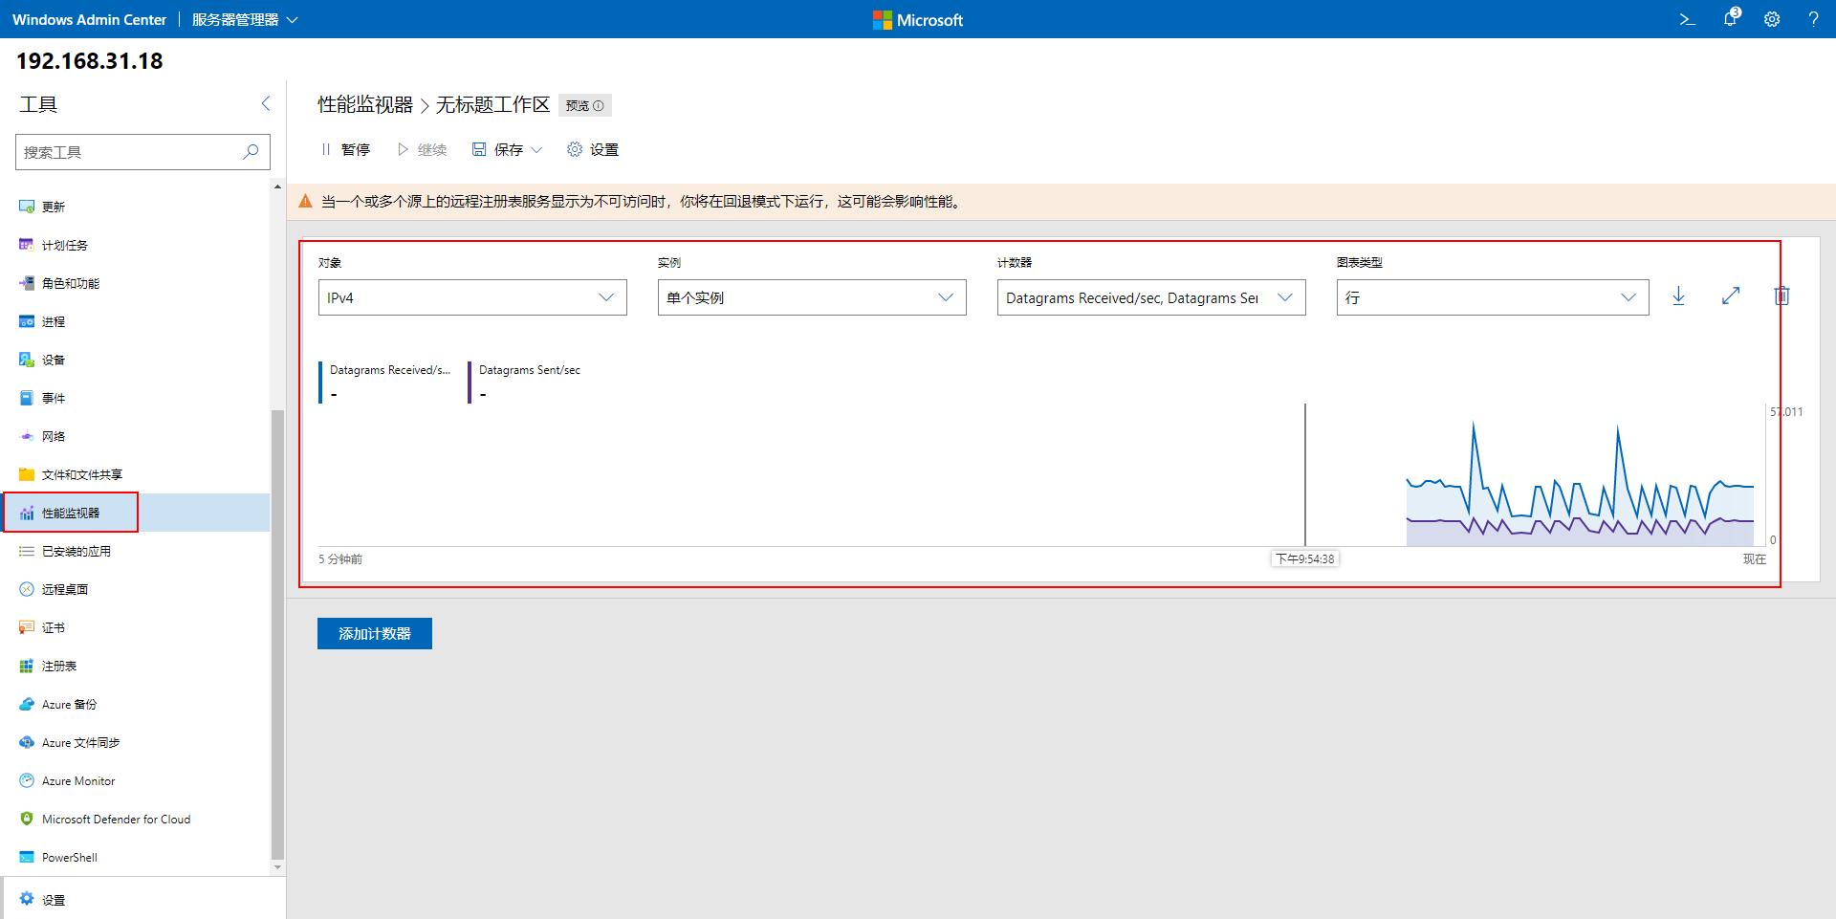Click the search magnifier in 搜索工具 box
The height and width of the screenshot is (919, 1836).
click(x=251, y=151)
